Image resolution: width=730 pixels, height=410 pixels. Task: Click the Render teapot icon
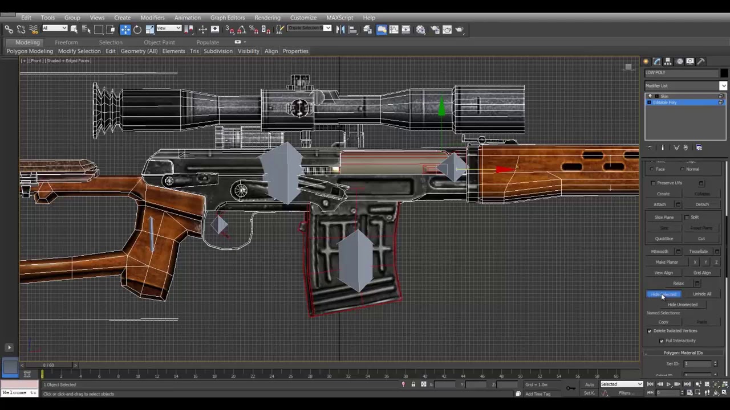coord(460,29)
